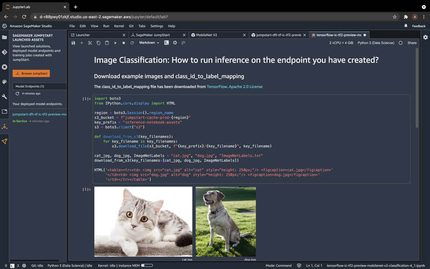Image resolution: width=430 pixels, height=269 pixels.
Task: Expand the Model Endpoints (1) section
Action: click(39, 86)
